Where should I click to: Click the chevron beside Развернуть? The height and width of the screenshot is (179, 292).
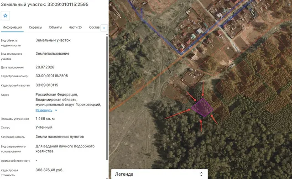tap(56, 110)
